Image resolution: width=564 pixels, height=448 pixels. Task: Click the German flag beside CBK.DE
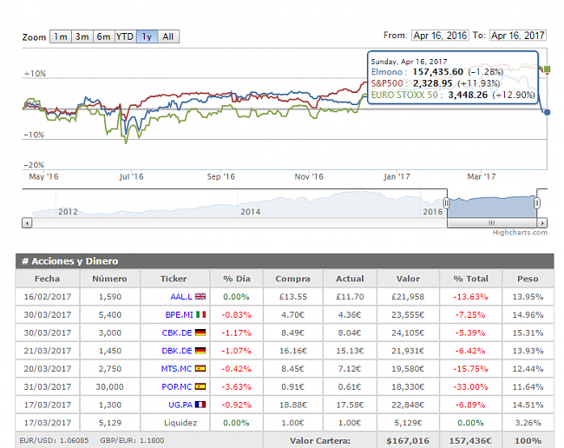tap(200, 333)
